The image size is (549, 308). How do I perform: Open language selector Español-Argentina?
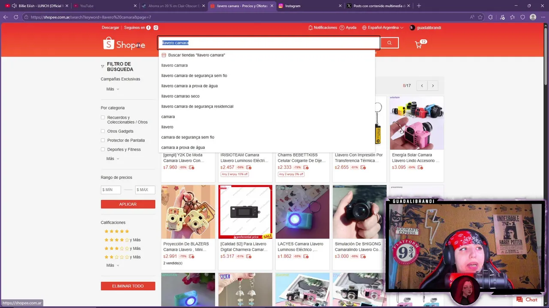click(383, 28)
